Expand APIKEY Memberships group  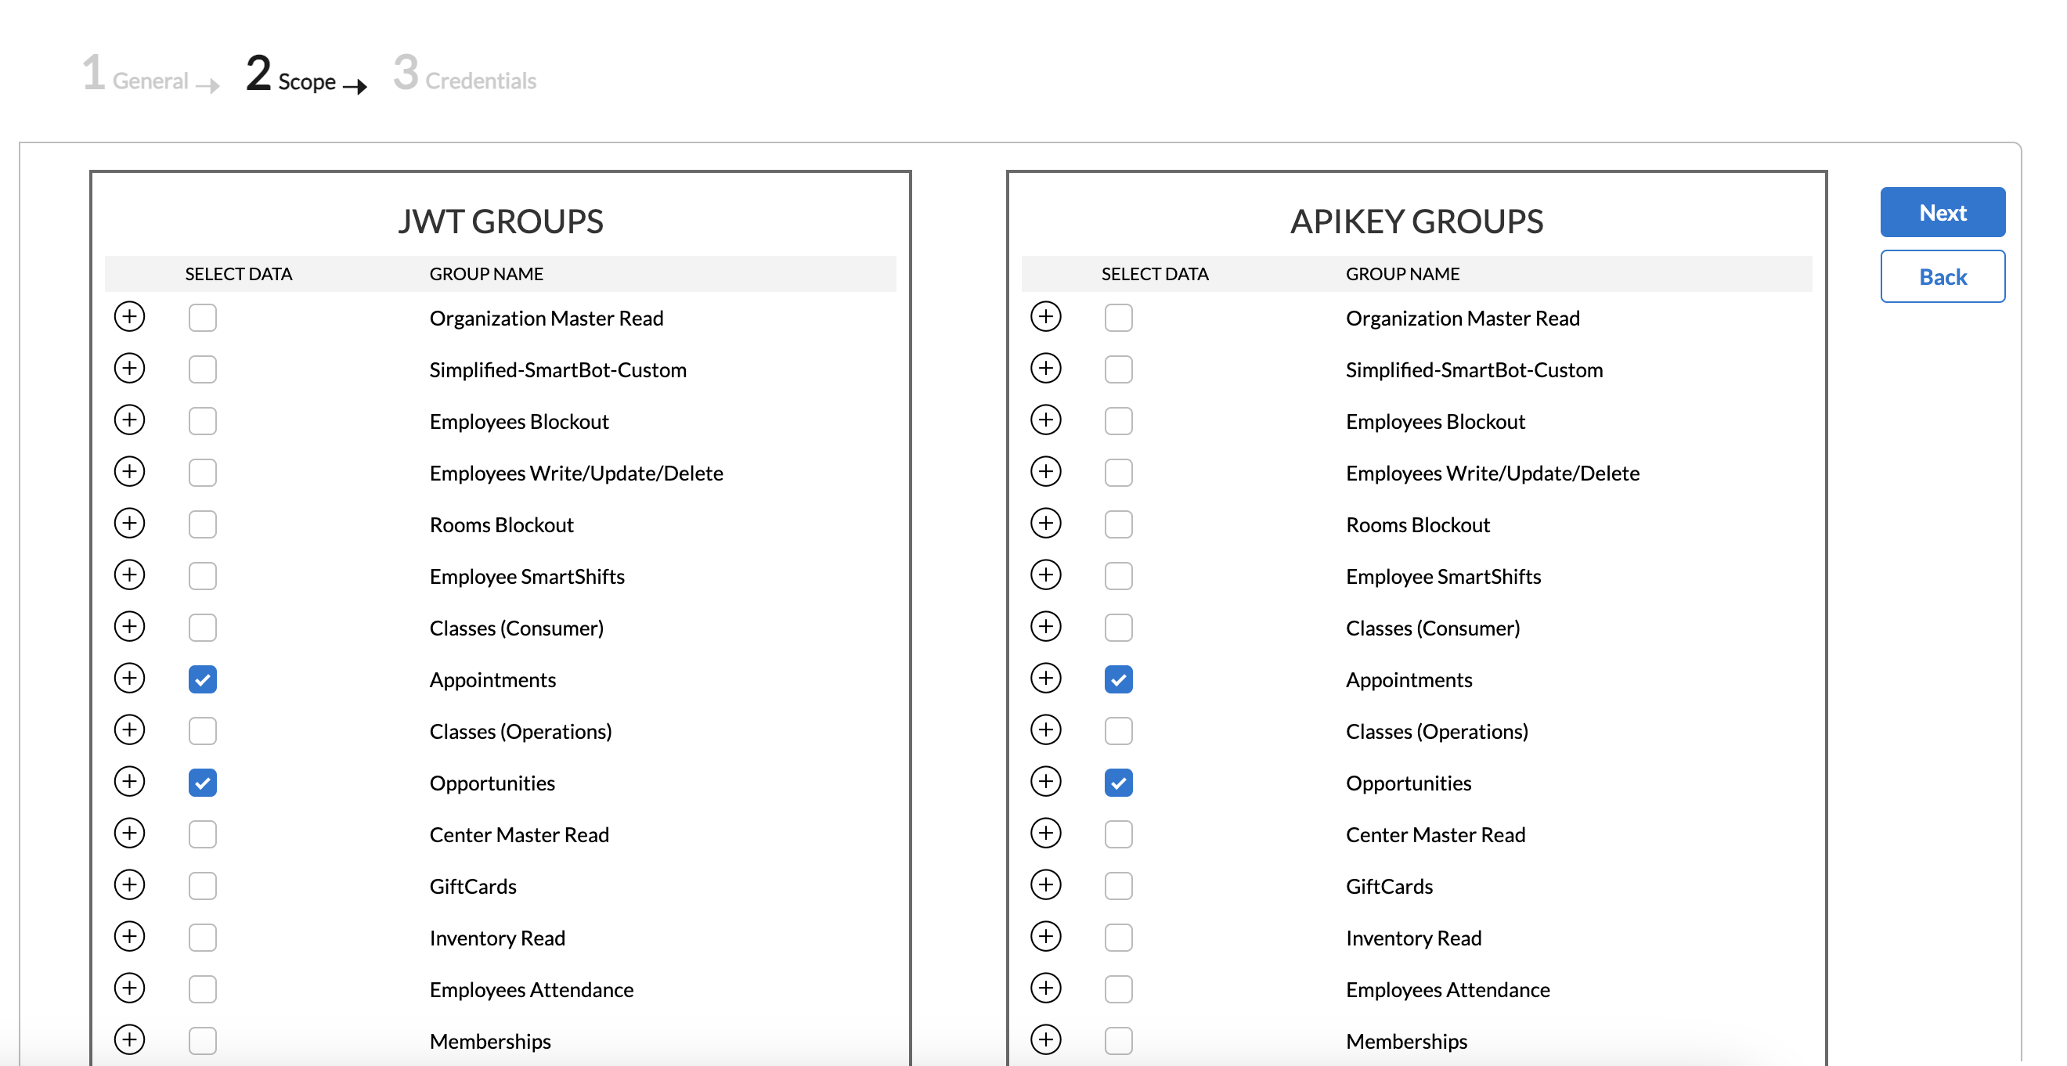[1045, 1039]
